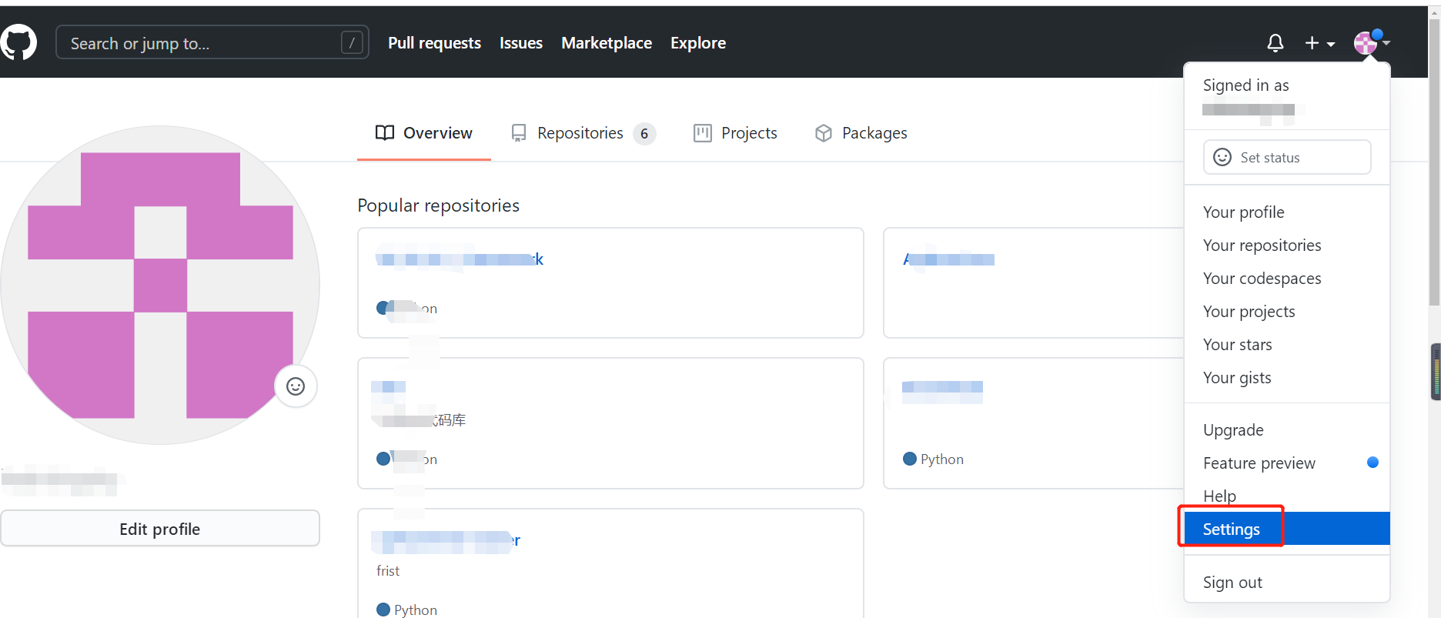This screenshot has width=1441, height=618.
Task: Click the Packages cube icon
Action: pos(824,133)
